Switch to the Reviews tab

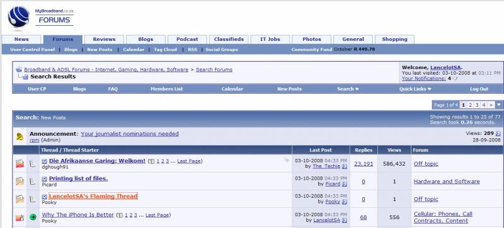(104, 39)
